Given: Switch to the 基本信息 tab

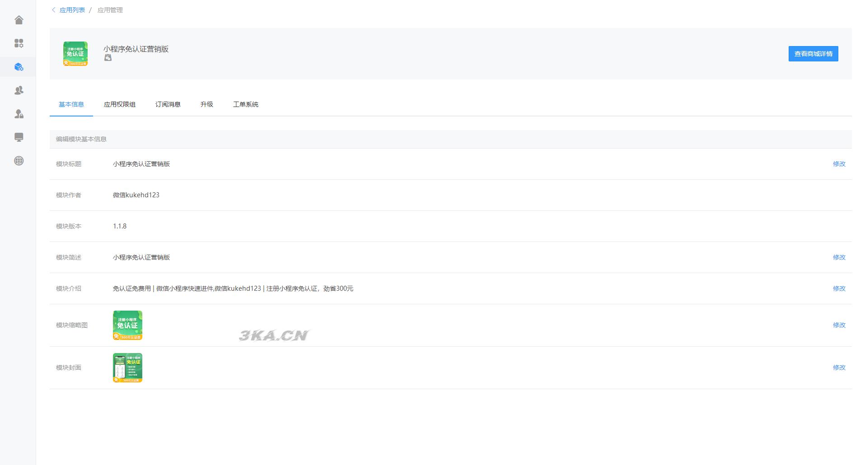Looking at the screenshot, I should click(x=71, y=104).
